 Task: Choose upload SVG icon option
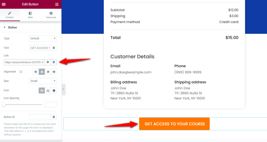tap(48, 91)
